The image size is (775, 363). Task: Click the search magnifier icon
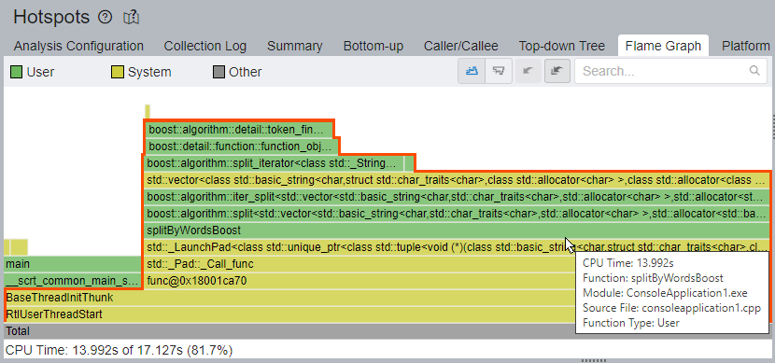tap(754, 71)
